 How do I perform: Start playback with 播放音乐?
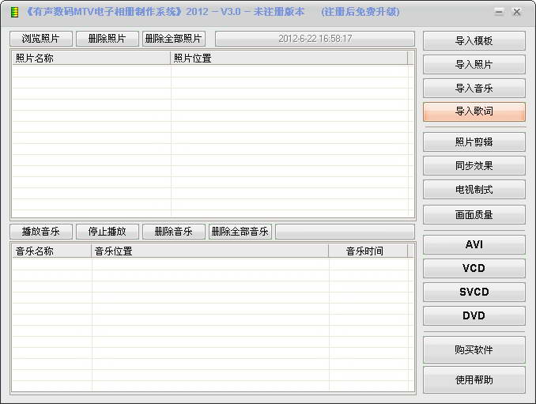(x=41, y=232)
